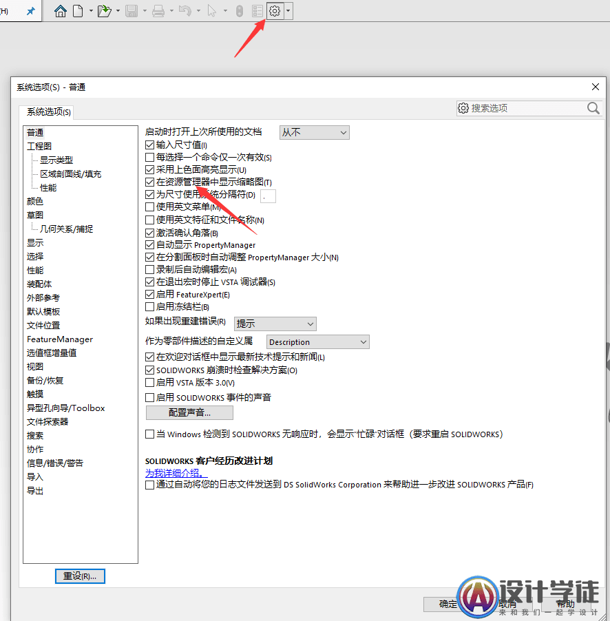The width and height of the screenshot is (610, 621).
Task: Click the Home icon in the toolbar
Action: pos(60,11)
